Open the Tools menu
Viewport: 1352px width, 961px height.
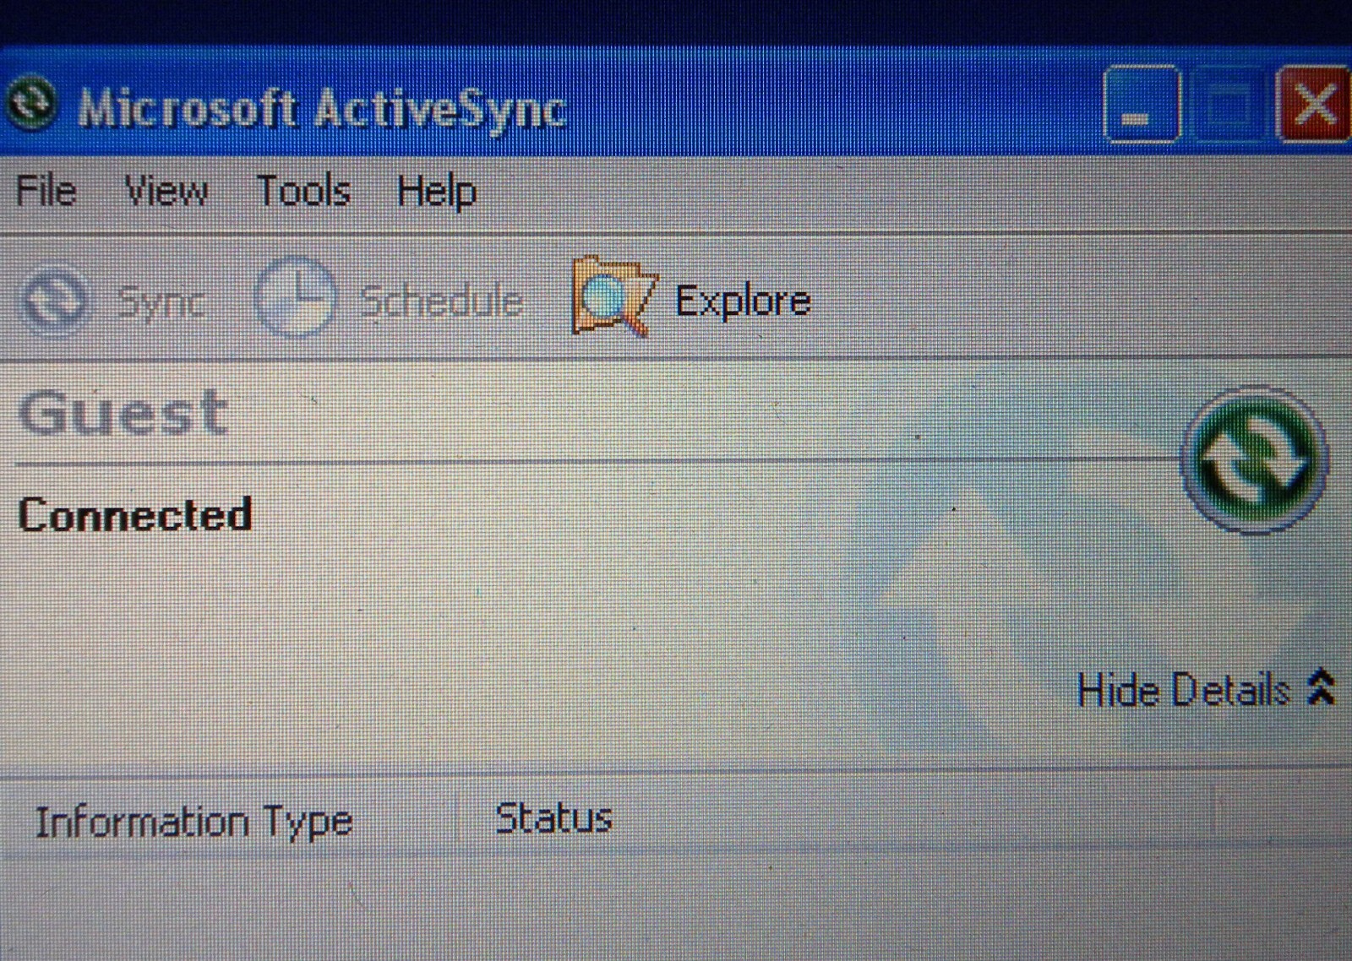303,191
